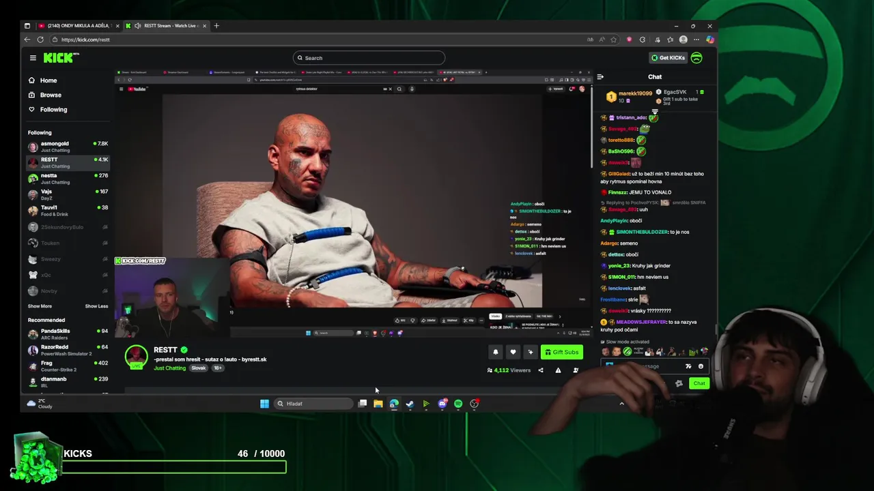The width and height of the screenshot is (874, 491).
Task: Click the share stream icon
Action: point(541,370)
